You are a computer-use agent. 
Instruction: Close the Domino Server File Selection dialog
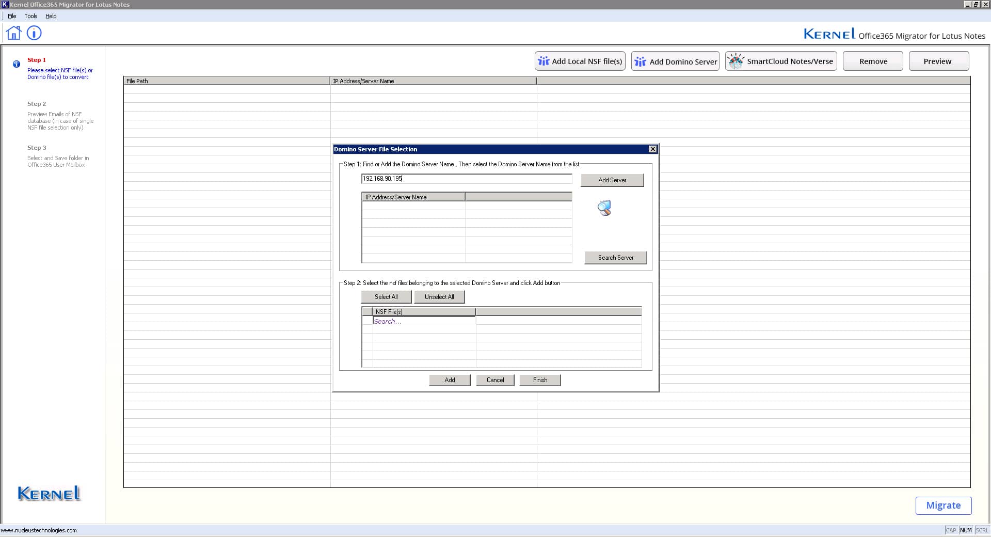(x=652, y=149)
